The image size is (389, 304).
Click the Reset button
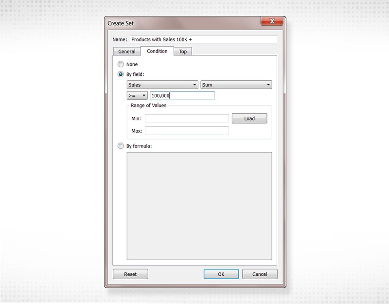tap(130, 274)
